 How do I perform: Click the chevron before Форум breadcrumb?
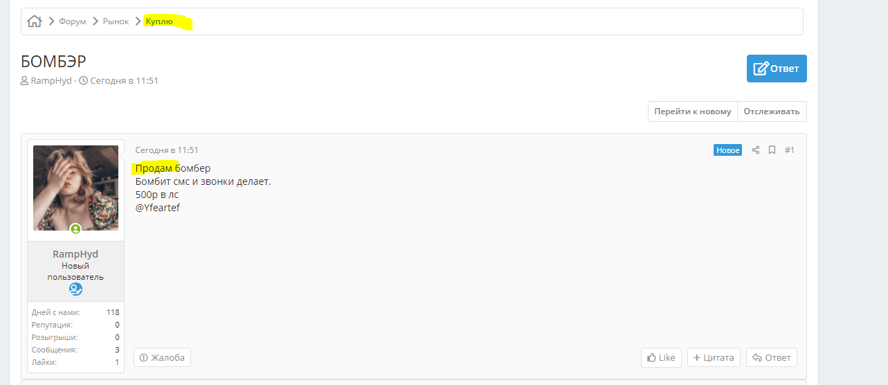[x=51, y=21]
